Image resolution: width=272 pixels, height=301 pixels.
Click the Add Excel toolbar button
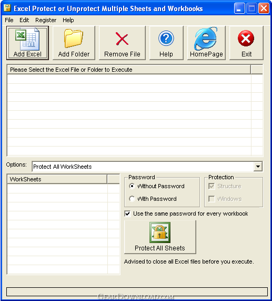click(27, 43)
